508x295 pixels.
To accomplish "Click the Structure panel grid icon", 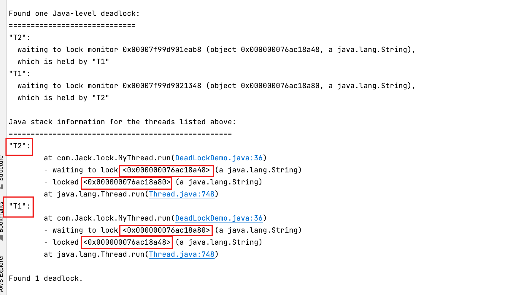I will pos(2,187).
